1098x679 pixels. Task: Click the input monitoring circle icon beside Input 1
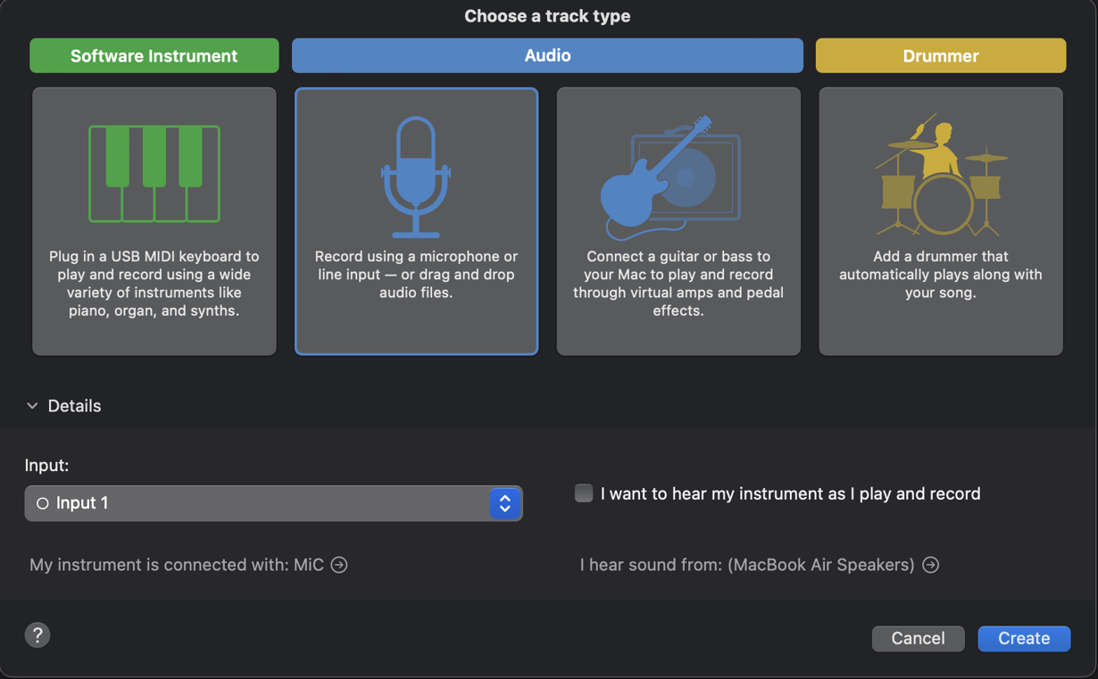pos(42,503)
